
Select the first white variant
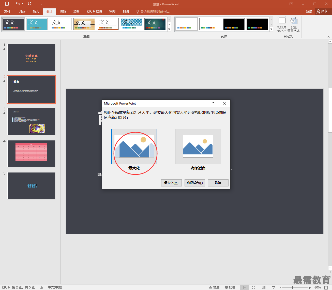[187, 24]
